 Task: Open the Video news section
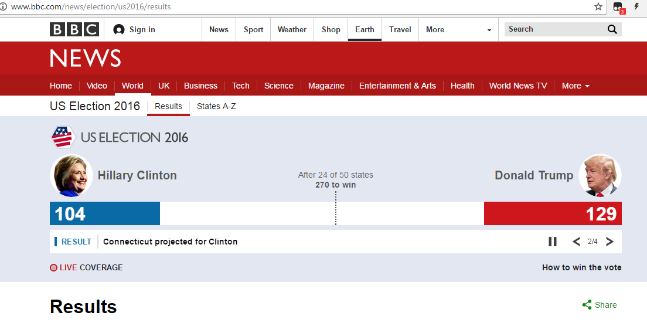[97, 86]
